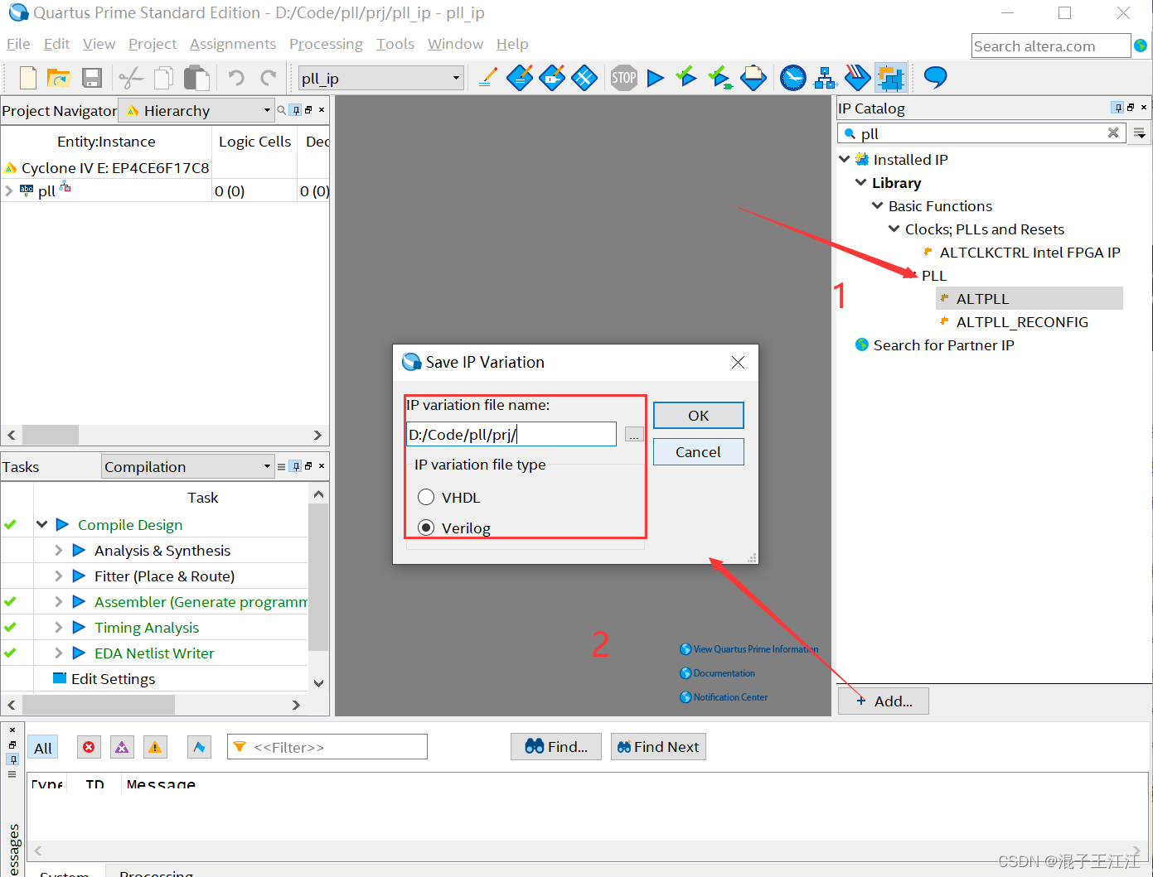Viewport: 1153px width, 877px height.
Task: Click the Find Next button
Action: pos(658,746)
